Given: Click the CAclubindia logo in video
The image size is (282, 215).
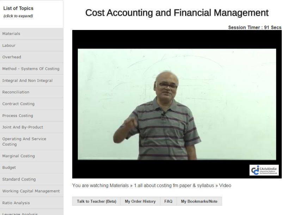Looking at the screenshot, I should tap(264, 170).
